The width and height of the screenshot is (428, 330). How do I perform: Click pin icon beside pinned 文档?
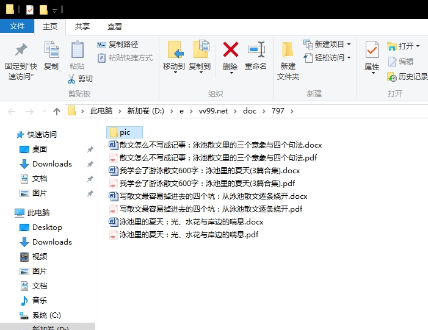(x=90, y=179)
